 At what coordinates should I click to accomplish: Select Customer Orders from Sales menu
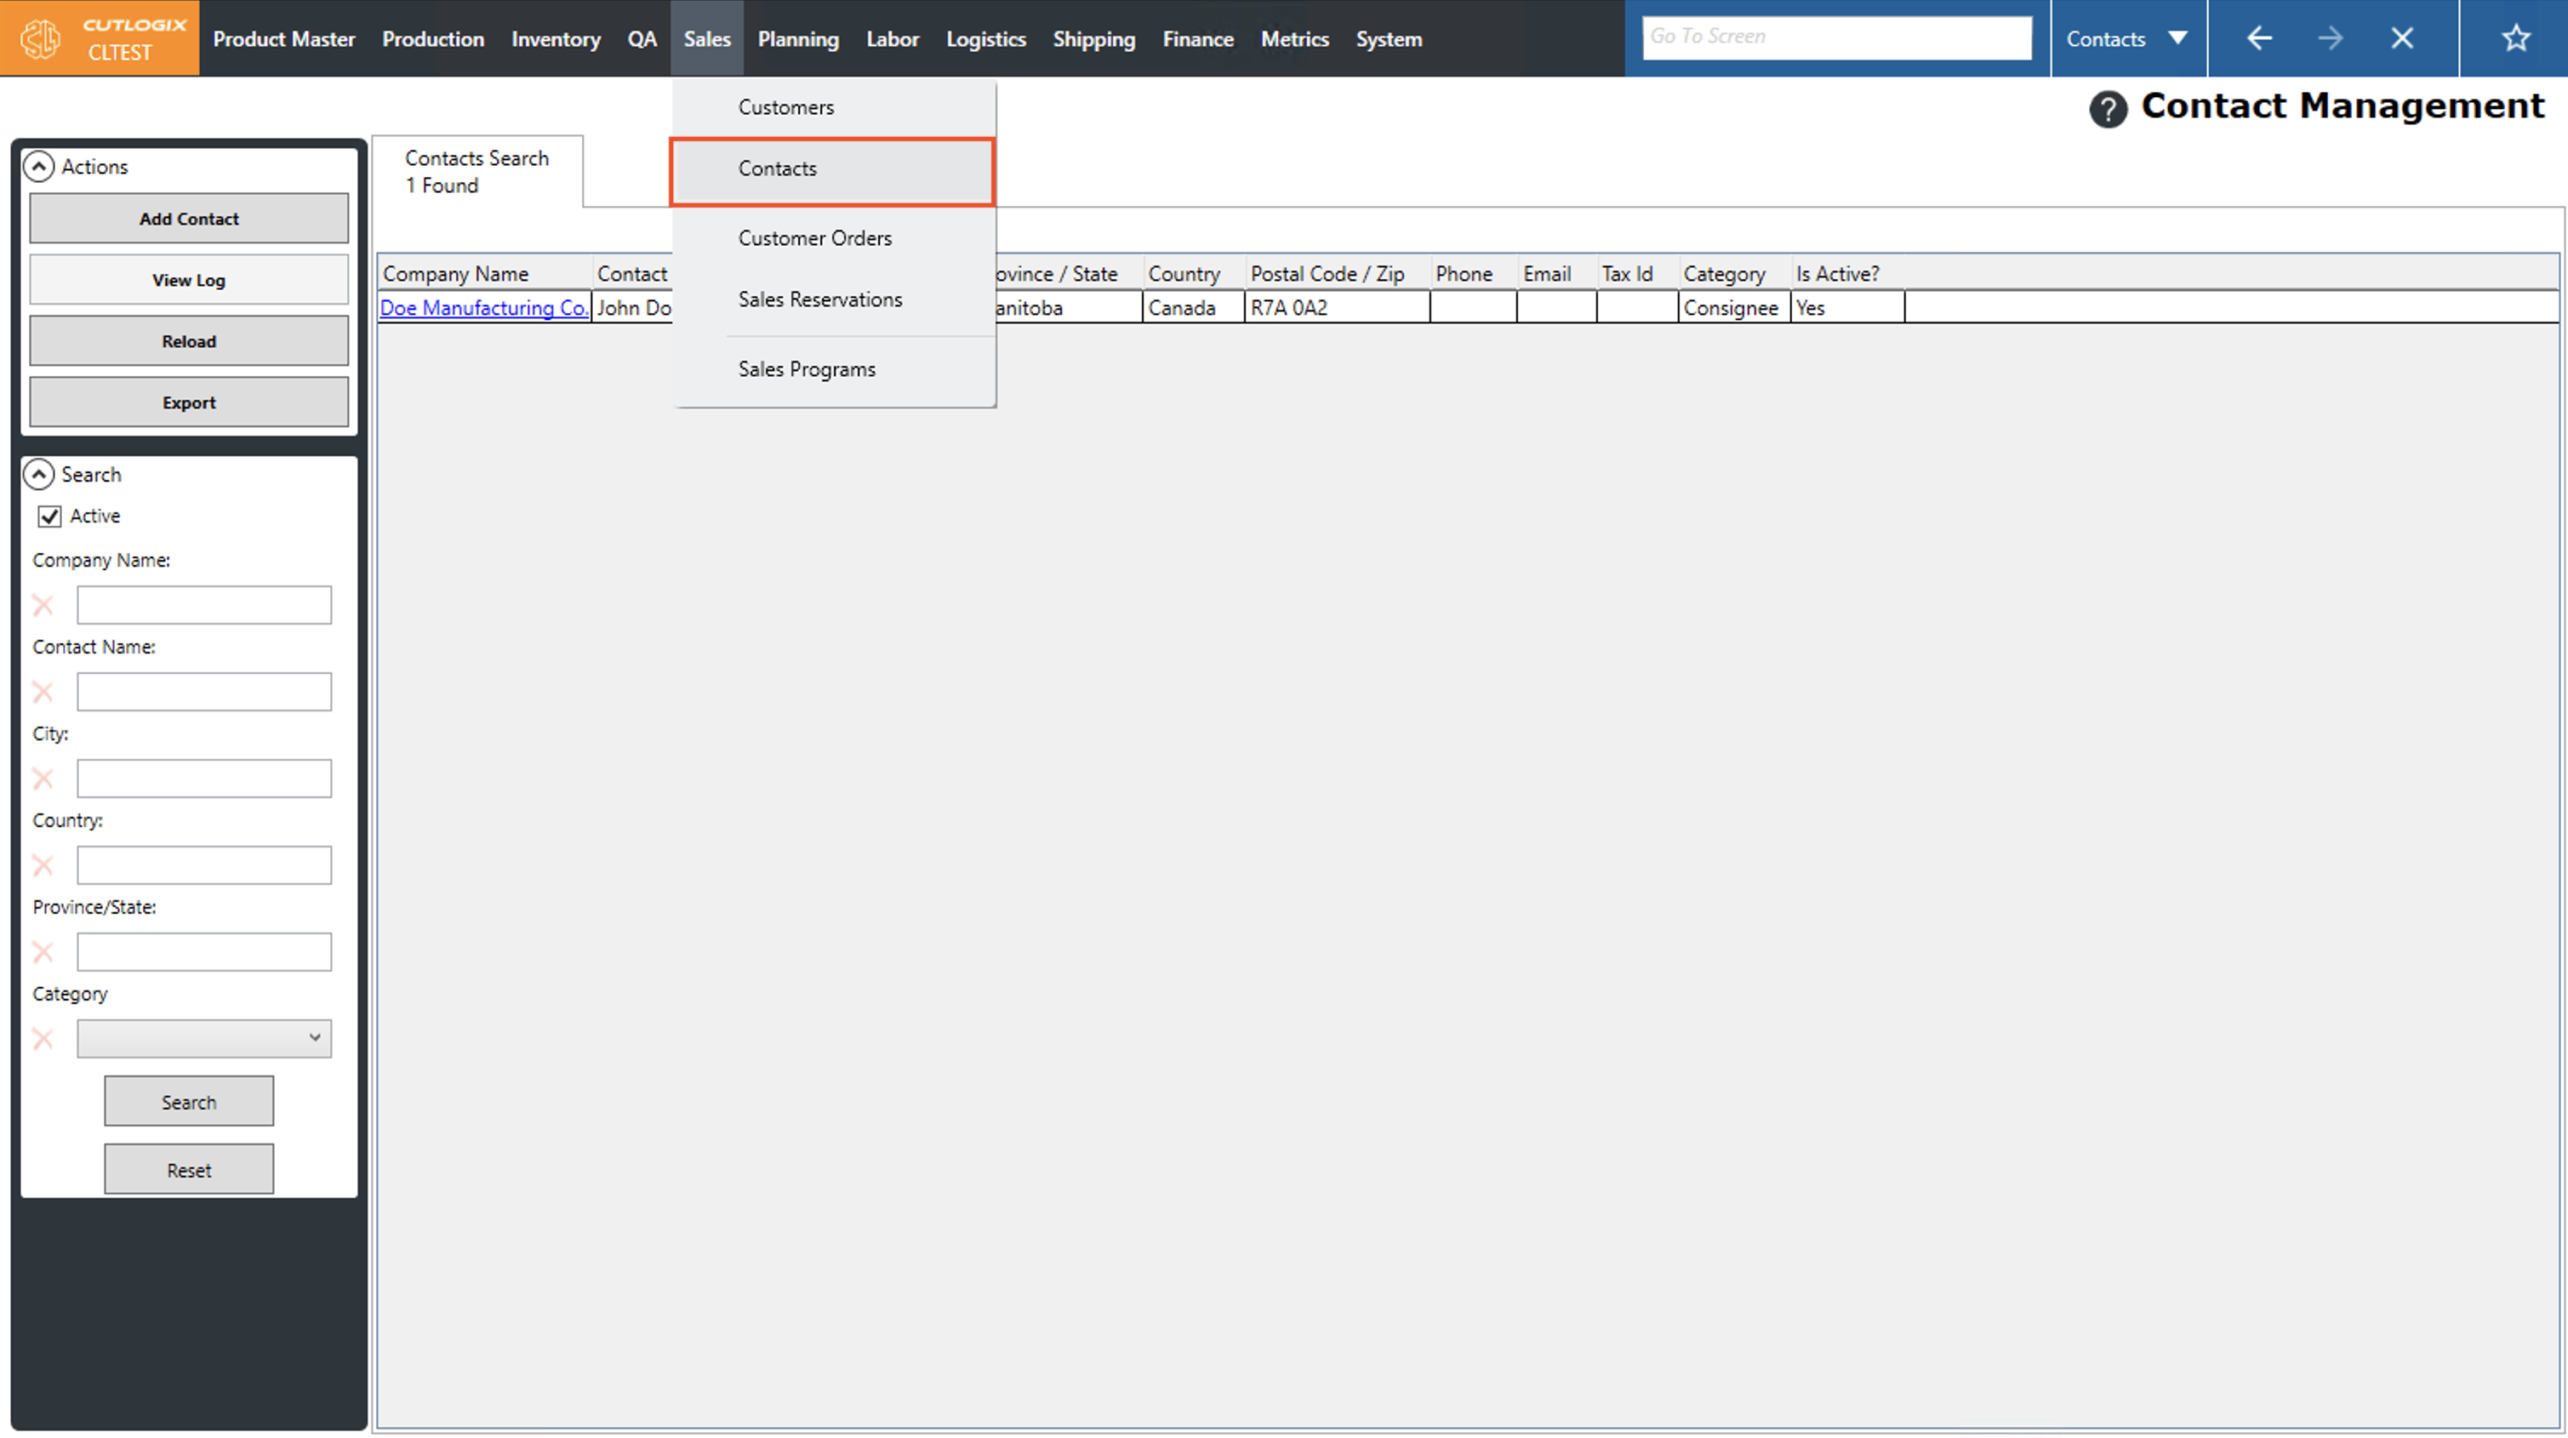pyautogui.click(x=814, y=238)
